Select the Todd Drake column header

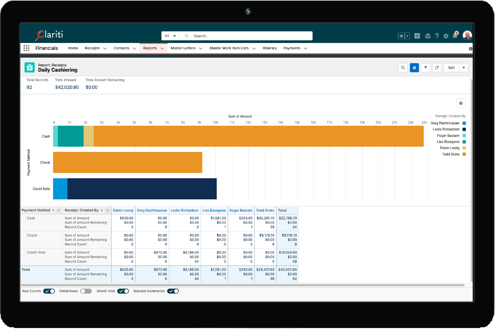265,210
